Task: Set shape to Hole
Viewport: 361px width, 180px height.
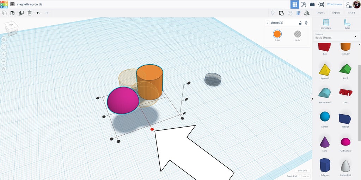Action: [x=298, y=34]
